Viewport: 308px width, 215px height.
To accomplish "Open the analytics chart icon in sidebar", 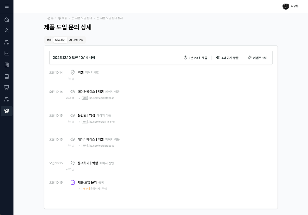I will (x=7, y=53).
